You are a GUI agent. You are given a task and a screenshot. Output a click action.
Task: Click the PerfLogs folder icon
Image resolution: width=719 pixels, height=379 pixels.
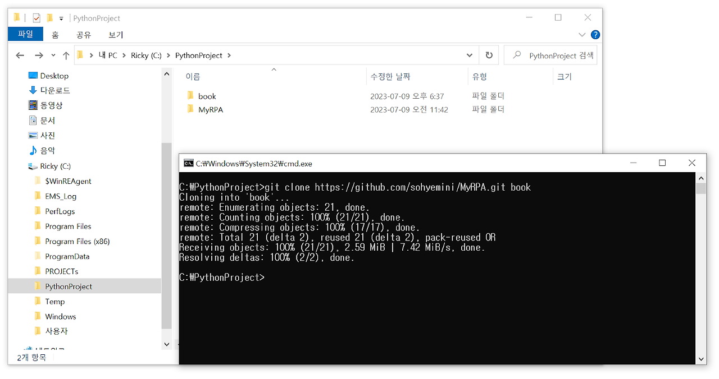[38, 211]
